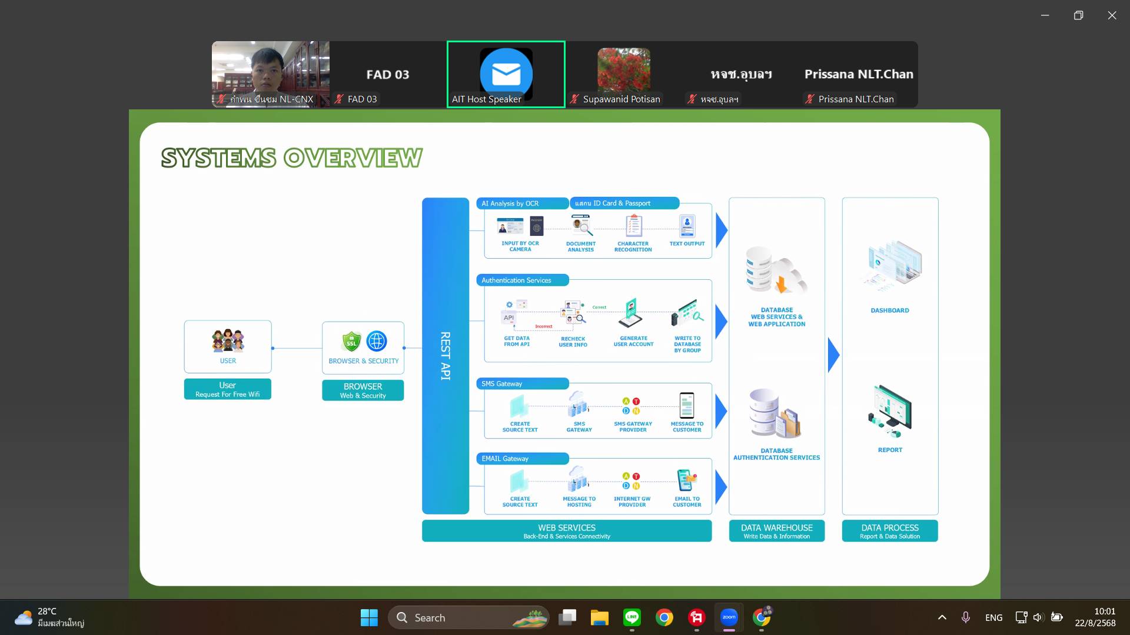Open File Explorer from taskbar
1130x635 pixels.
(x=599, y=617)
